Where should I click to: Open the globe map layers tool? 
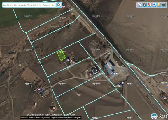pyautogui.click(x=154, y=5)
